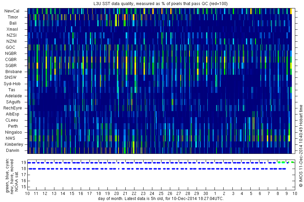Image resolution: width=304 pixels, height=202 pixels.
Task: Click the vertical 'green, blue, cyan:' legend text
Action: [7, 175]
